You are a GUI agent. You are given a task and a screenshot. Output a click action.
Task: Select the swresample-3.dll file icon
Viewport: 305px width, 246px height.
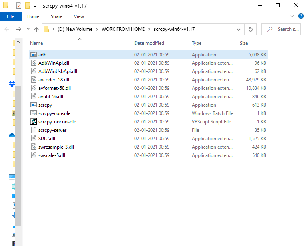click(x=34, y=147)
